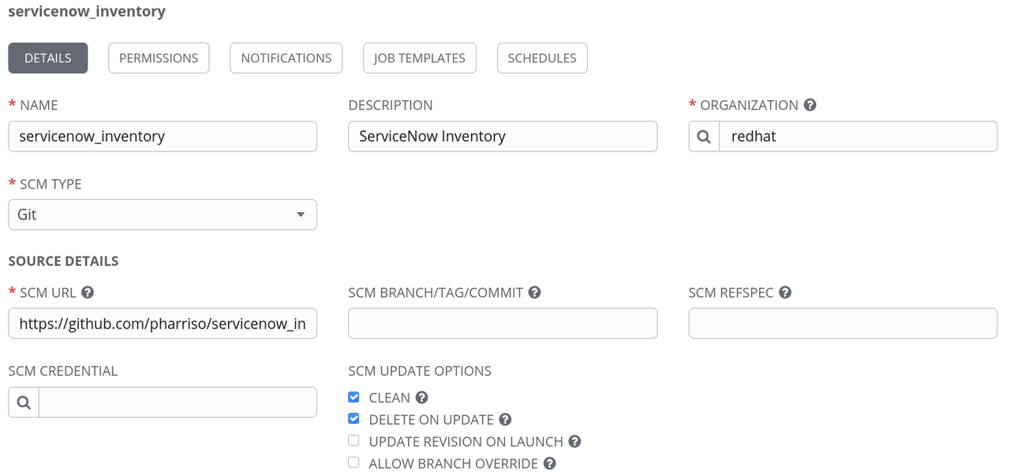The width and height of the screenshot is (1010, 476).
Task: Disable DELETE ON UPDATE
Action: [x=353, y=418]
